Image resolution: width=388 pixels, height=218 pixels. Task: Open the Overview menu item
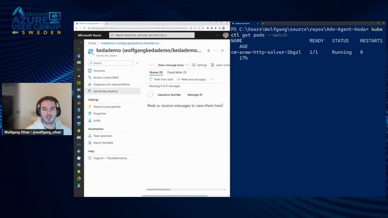click(99, 71)
